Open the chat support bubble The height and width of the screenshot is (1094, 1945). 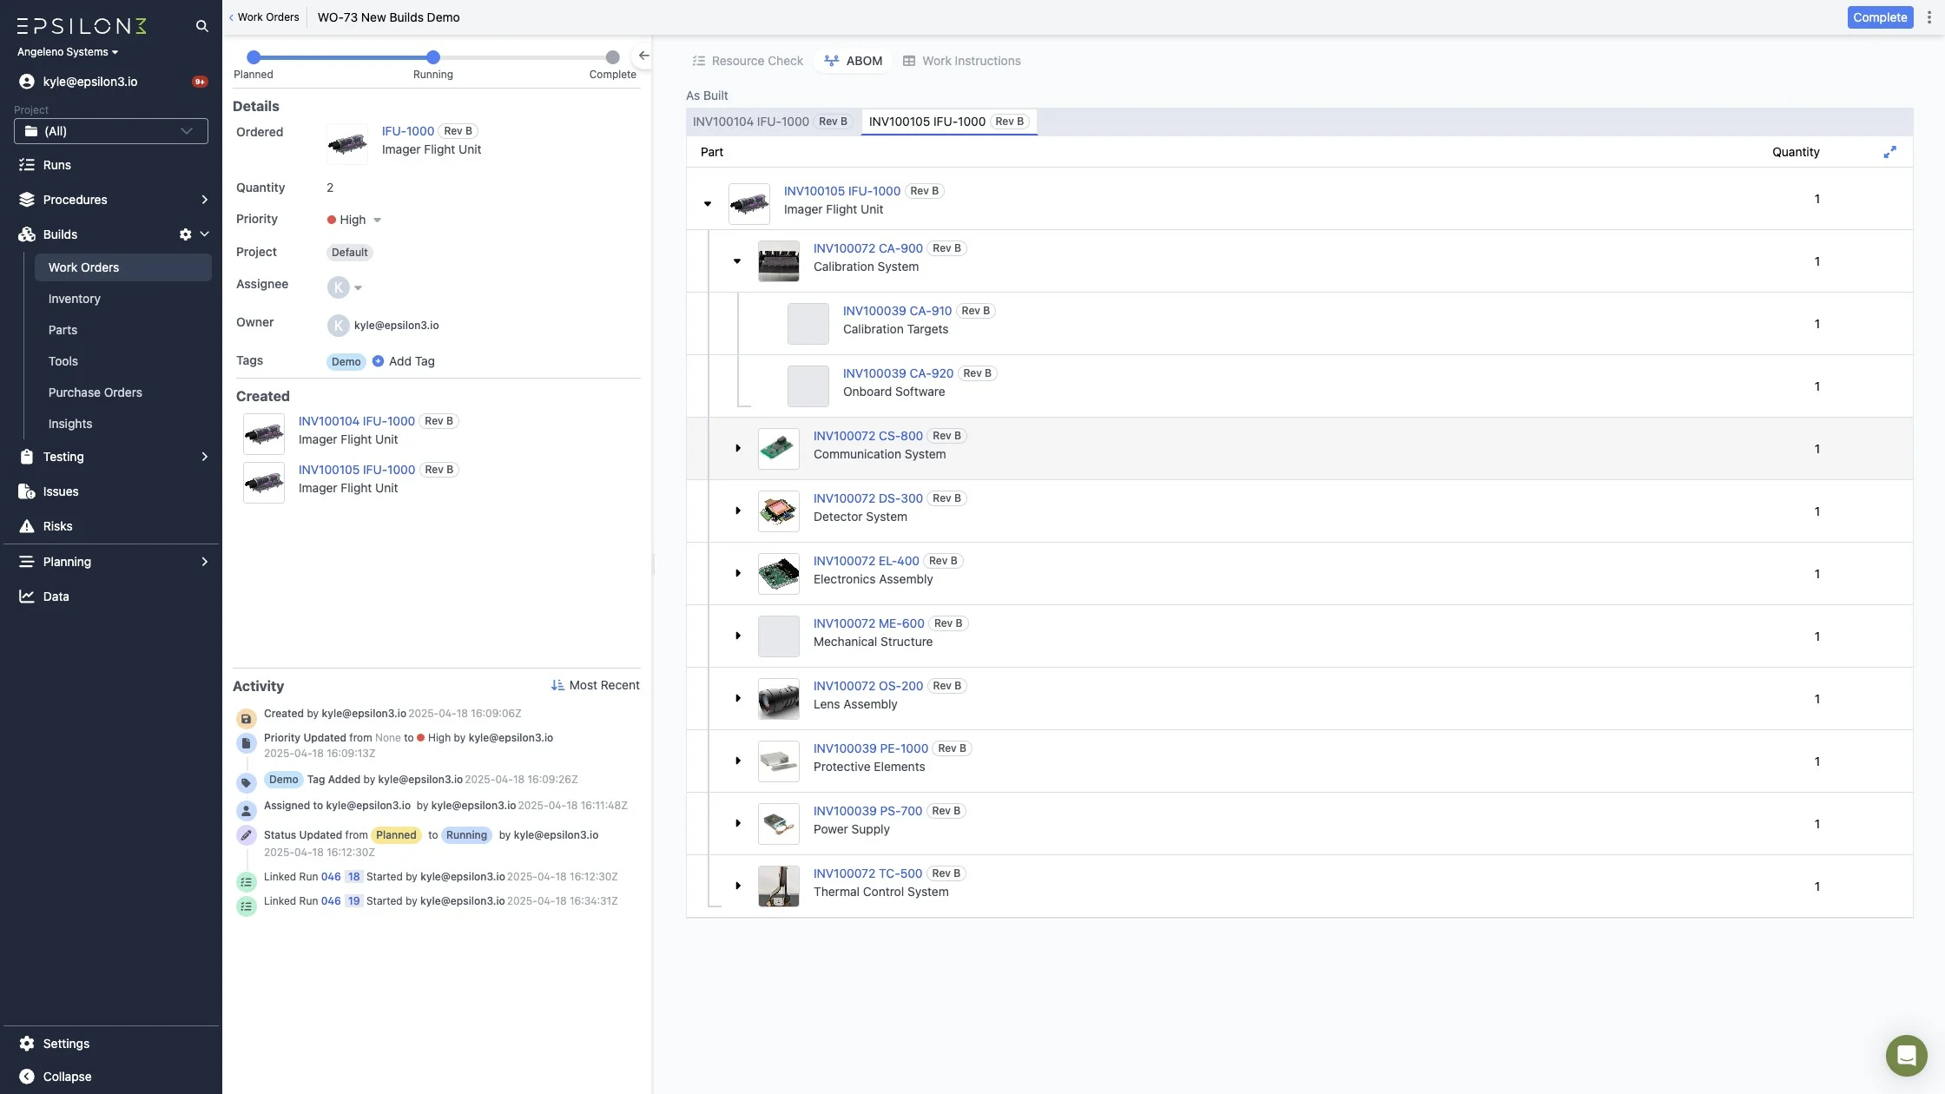pos(1906,1055)
